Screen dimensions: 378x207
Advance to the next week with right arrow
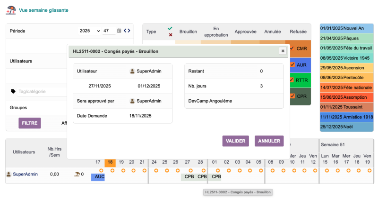(x=129, y=31)
